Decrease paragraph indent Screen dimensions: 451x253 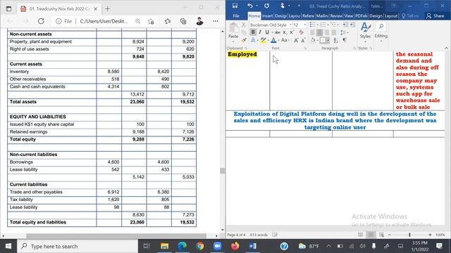coord(345,25)
